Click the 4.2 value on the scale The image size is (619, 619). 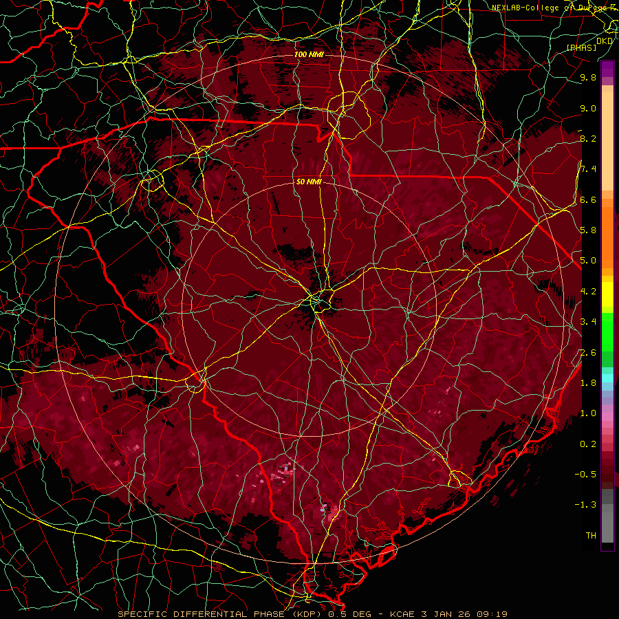[x=588, y=292]
